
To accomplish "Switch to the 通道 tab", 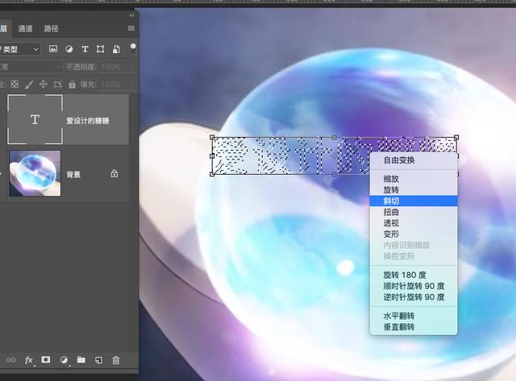I will coord(25,29).
